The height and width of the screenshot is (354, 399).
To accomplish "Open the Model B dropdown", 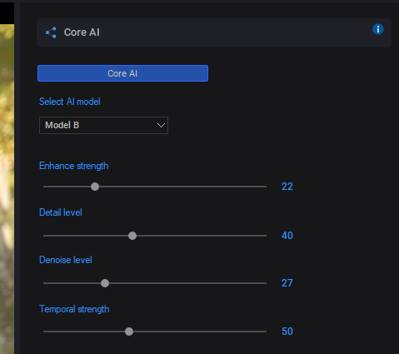I will (103, 125).
